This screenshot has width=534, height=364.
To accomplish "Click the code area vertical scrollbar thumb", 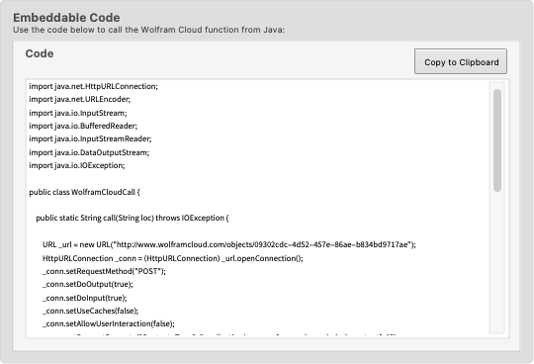I will click(497, 140).
